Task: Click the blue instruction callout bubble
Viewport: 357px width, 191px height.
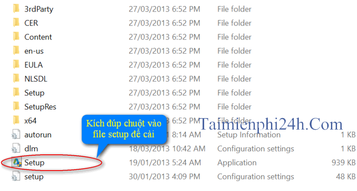Action: tap(124, 129)
